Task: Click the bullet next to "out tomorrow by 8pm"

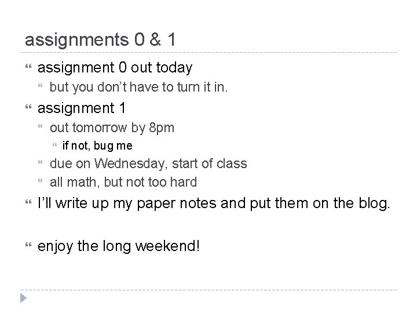Action: pyautogui.click(x=41, y=128)
